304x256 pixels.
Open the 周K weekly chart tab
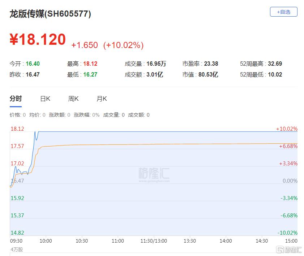(73, 99)
